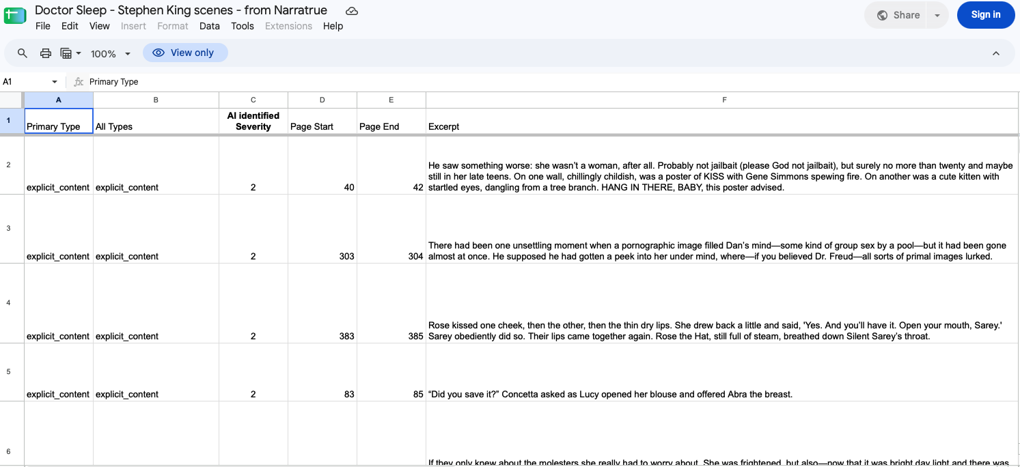Click Page Start cell with value 83
This screenshot has width=1020, height=467.
click(322, 372)
